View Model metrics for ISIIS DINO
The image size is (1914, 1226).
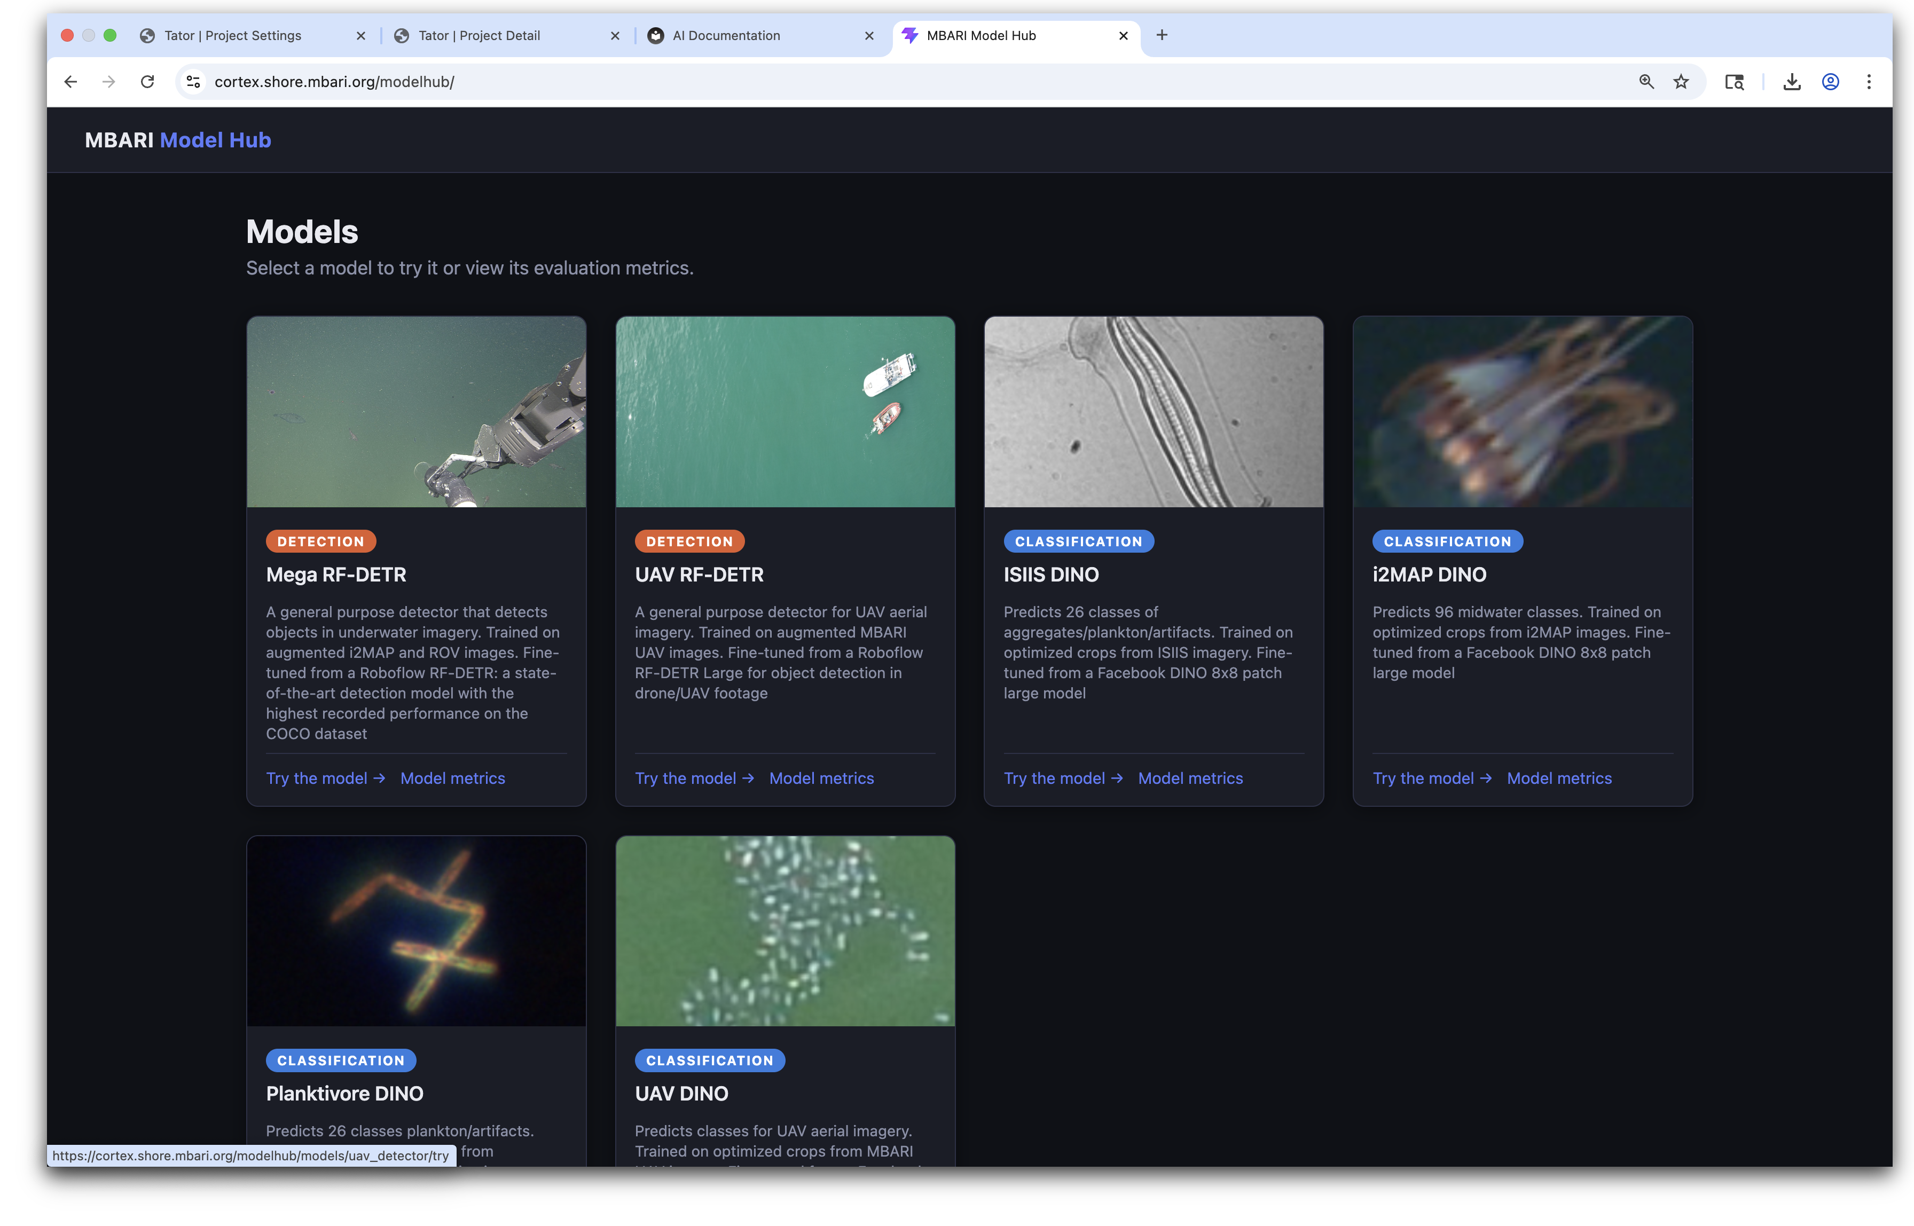pyautogui.click(x=1189, y=778)
